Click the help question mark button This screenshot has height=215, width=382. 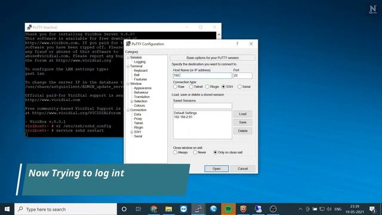coord(237,44)
